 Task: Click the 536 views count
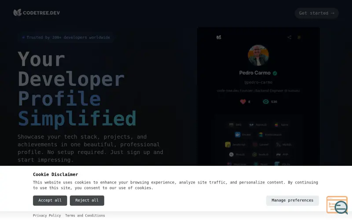pyautogui.click(x=274, y=102)
